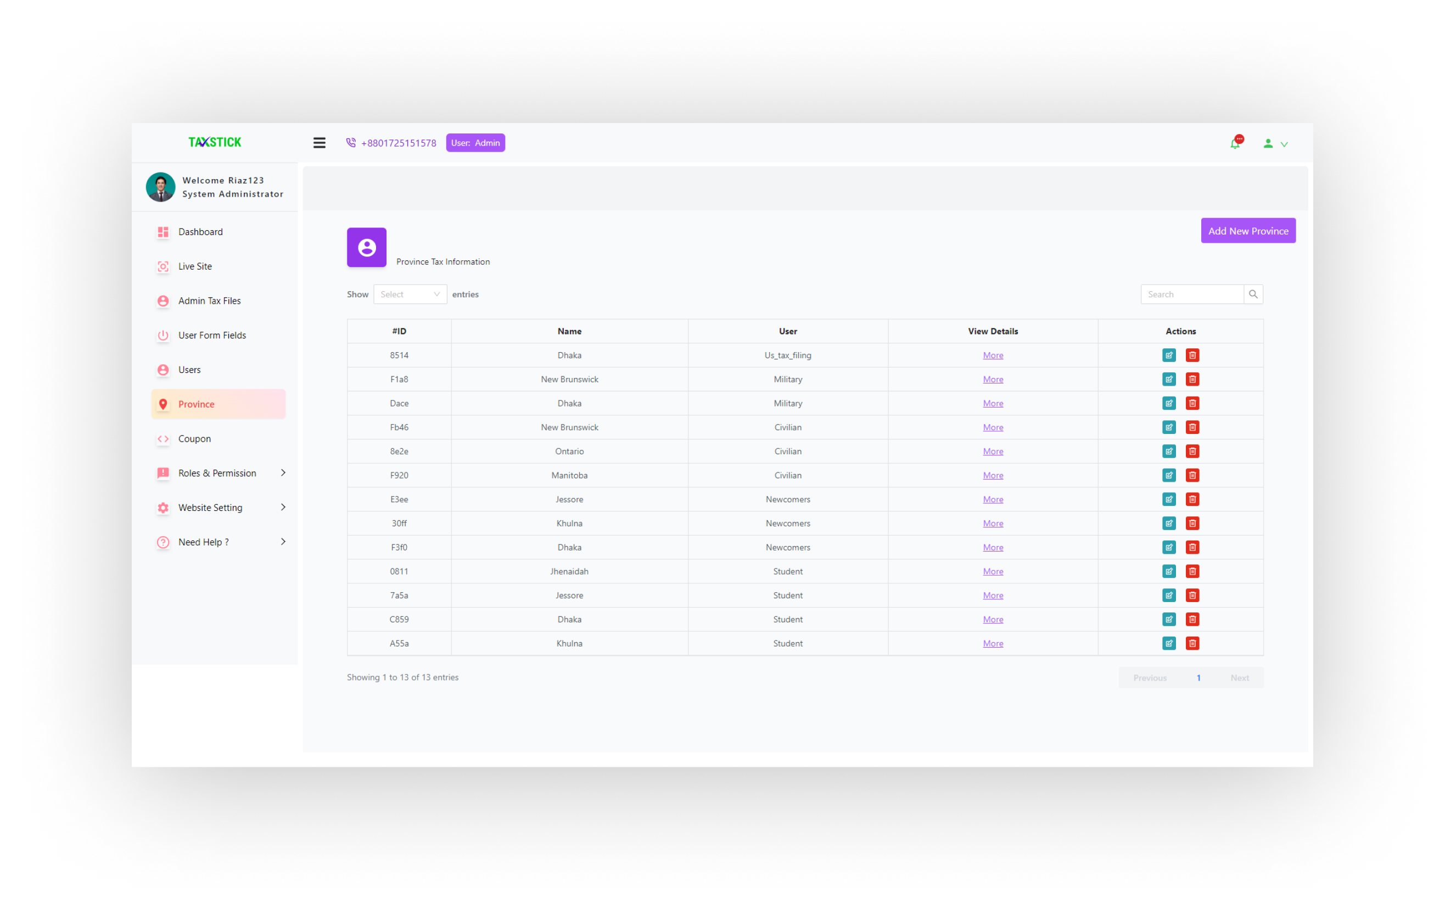
Task: Click into the Search input field
Action: pos(1191,294)
